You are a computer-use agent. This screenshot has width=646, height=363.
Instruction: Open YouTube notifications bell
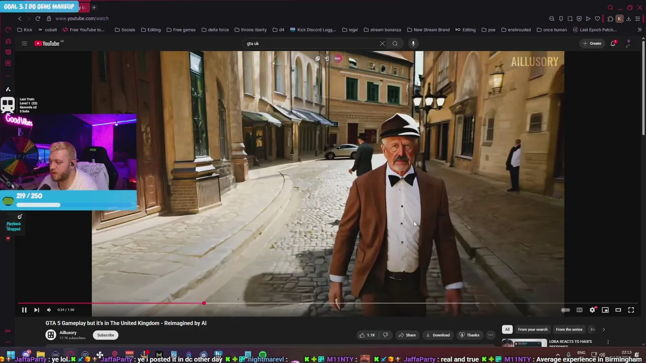613,43
